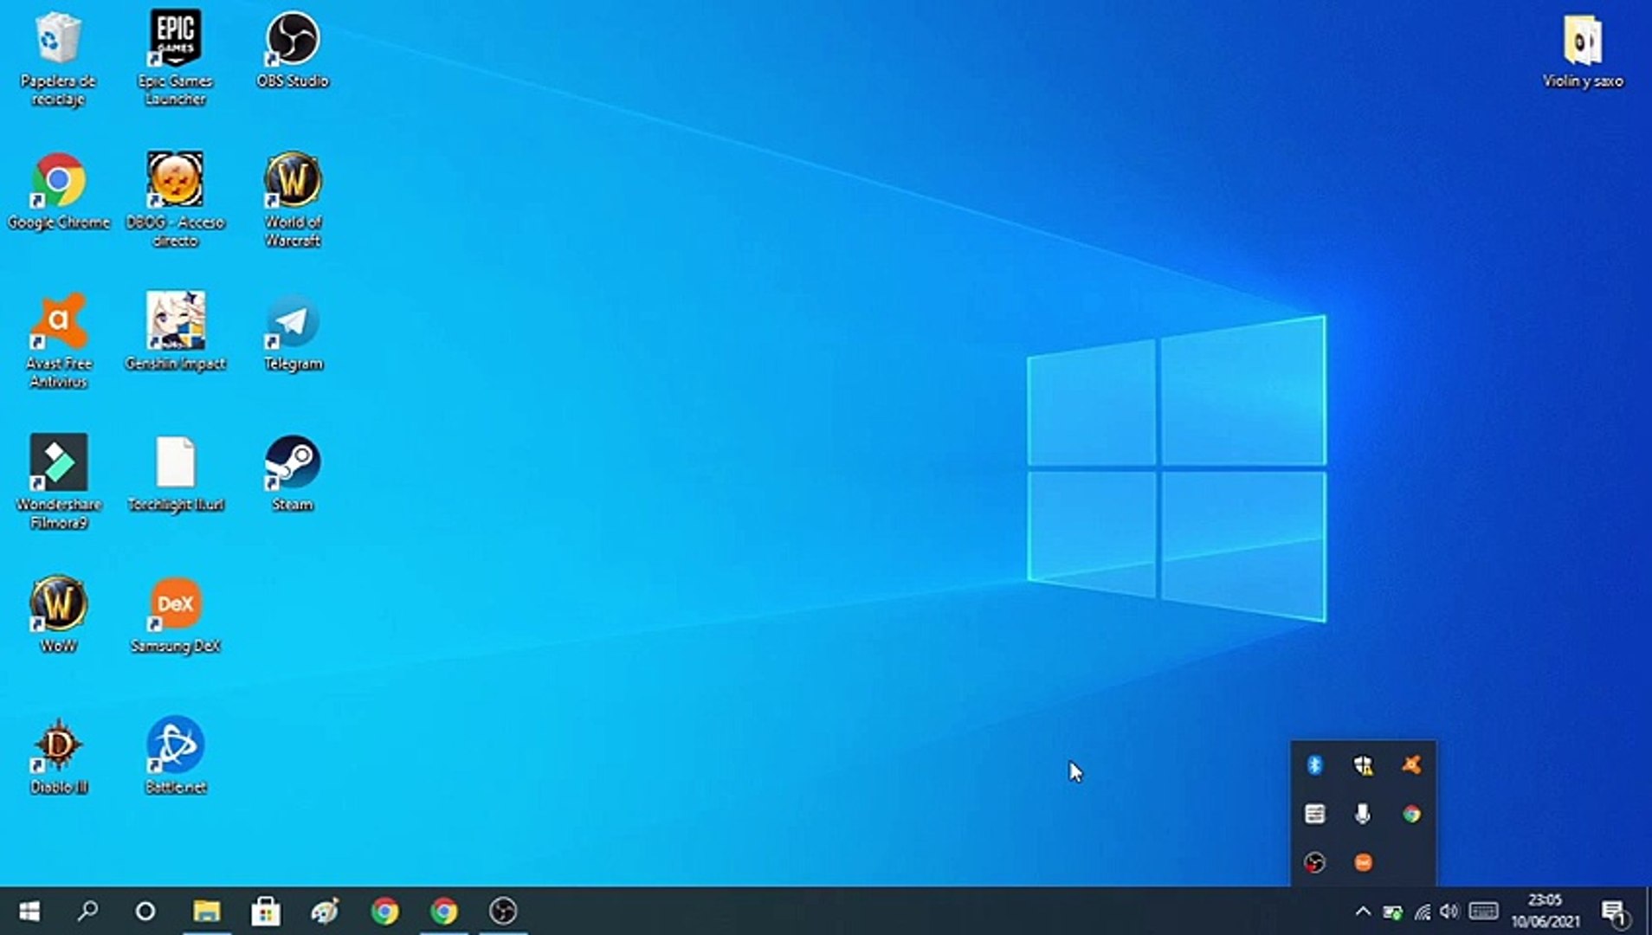Launch Steam

pyautogui.click(x=292, y=463)
